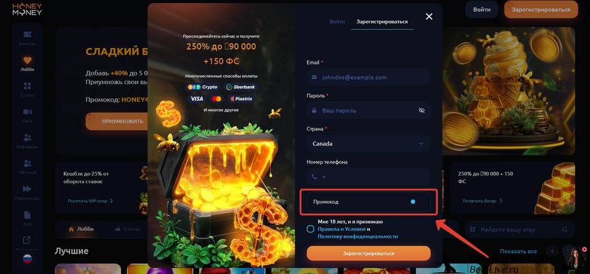The width and height of the screenshot is (590, 274).
Task: Open the Slots grid icon in sidebar
Action: (27, 86)
